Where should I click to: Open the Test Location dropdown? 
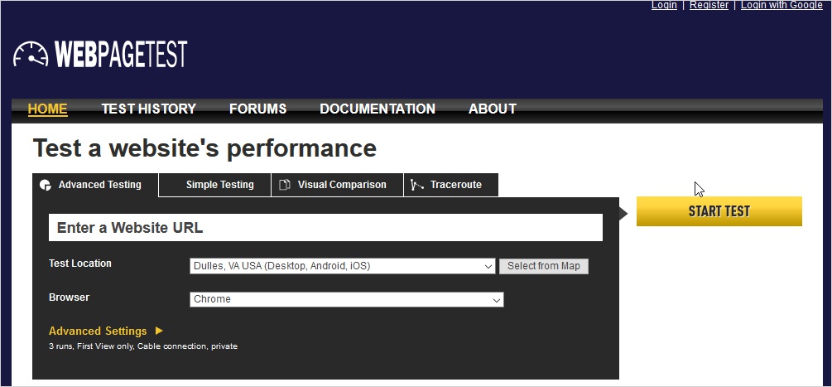click(343, 266)
